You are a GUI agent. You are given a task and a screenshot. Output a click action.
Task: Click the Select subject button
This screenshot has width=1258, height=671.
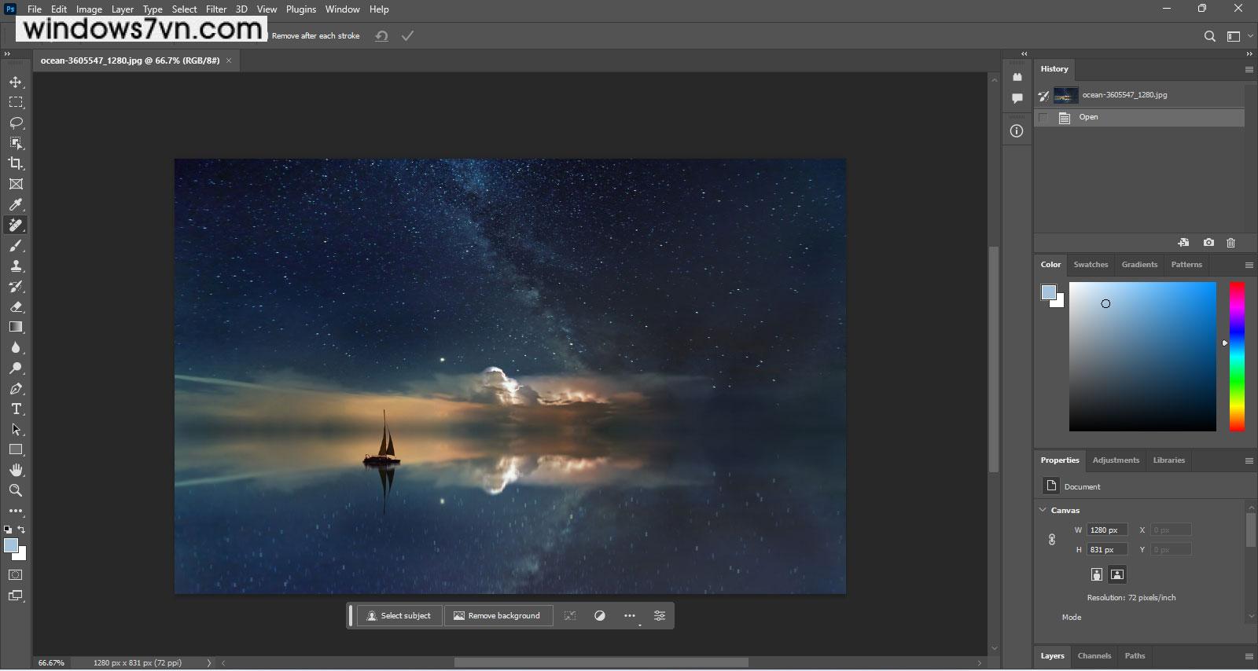pyautogui.click(x=399, y=616)
